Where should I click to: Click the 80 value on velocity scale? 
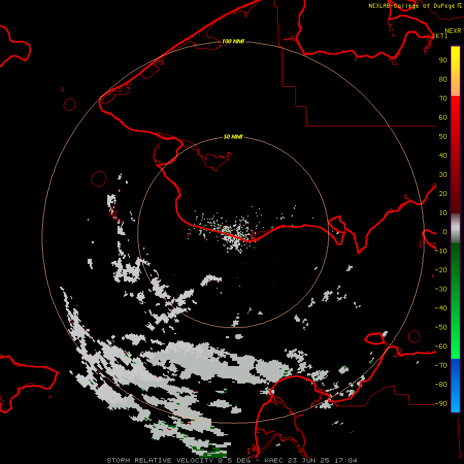click(x=443, y=79)
